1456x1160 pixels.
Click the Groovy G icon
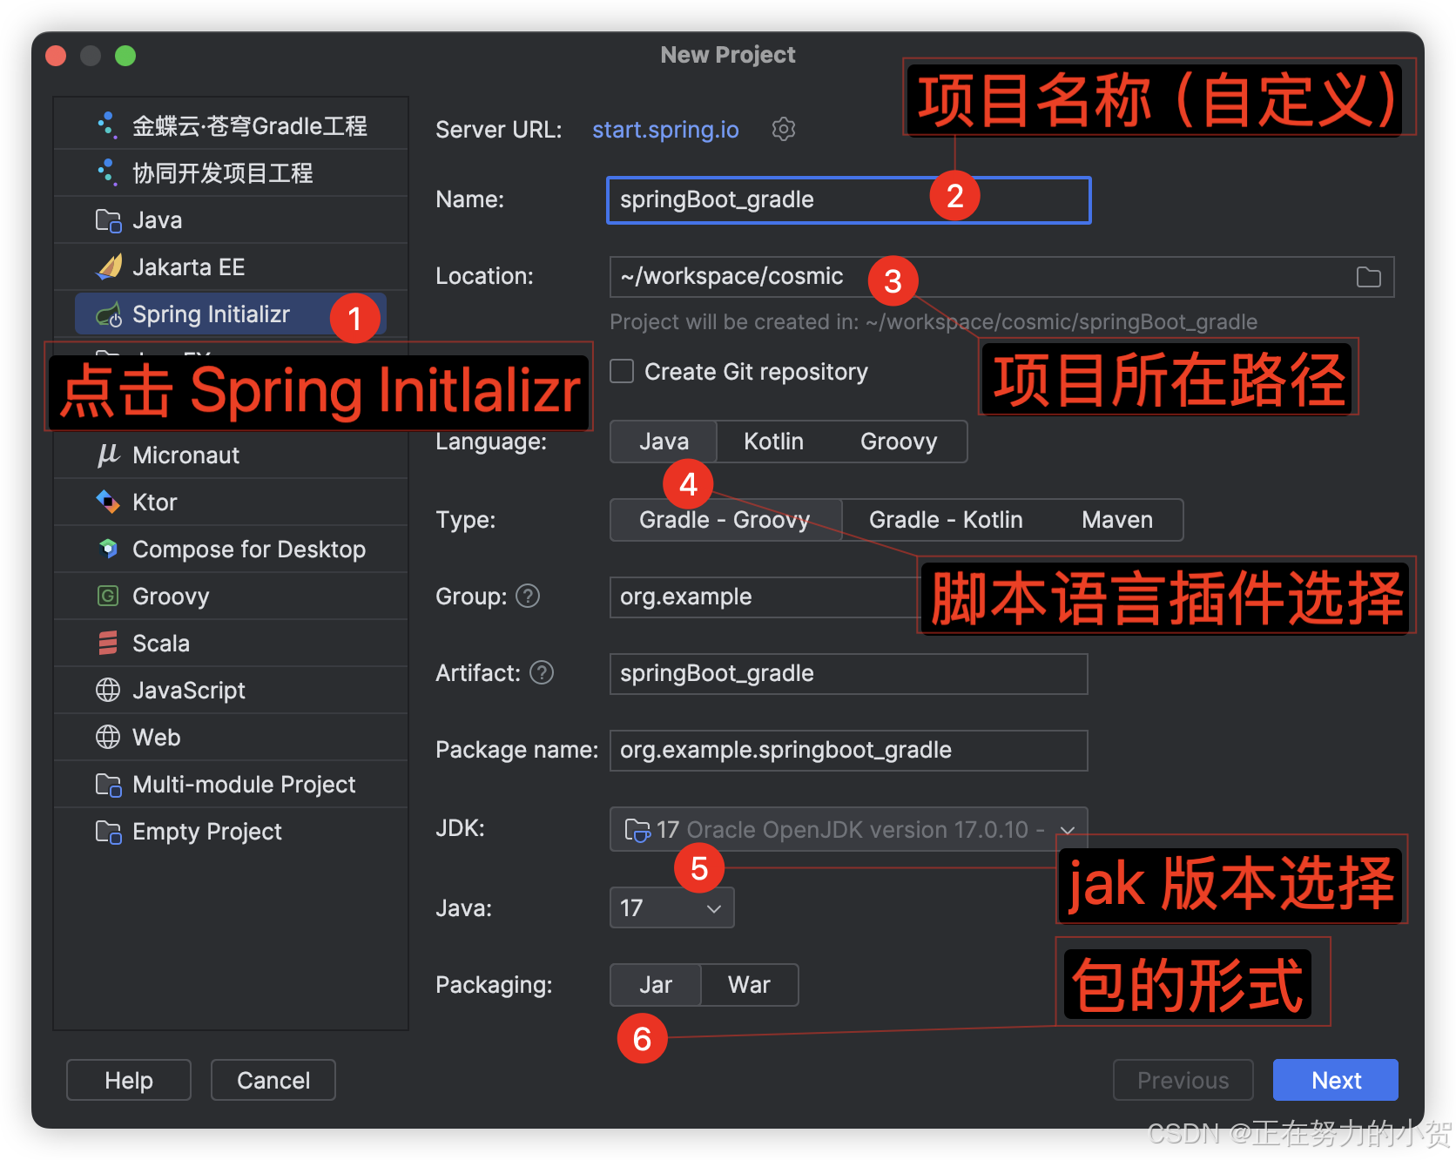108,596
